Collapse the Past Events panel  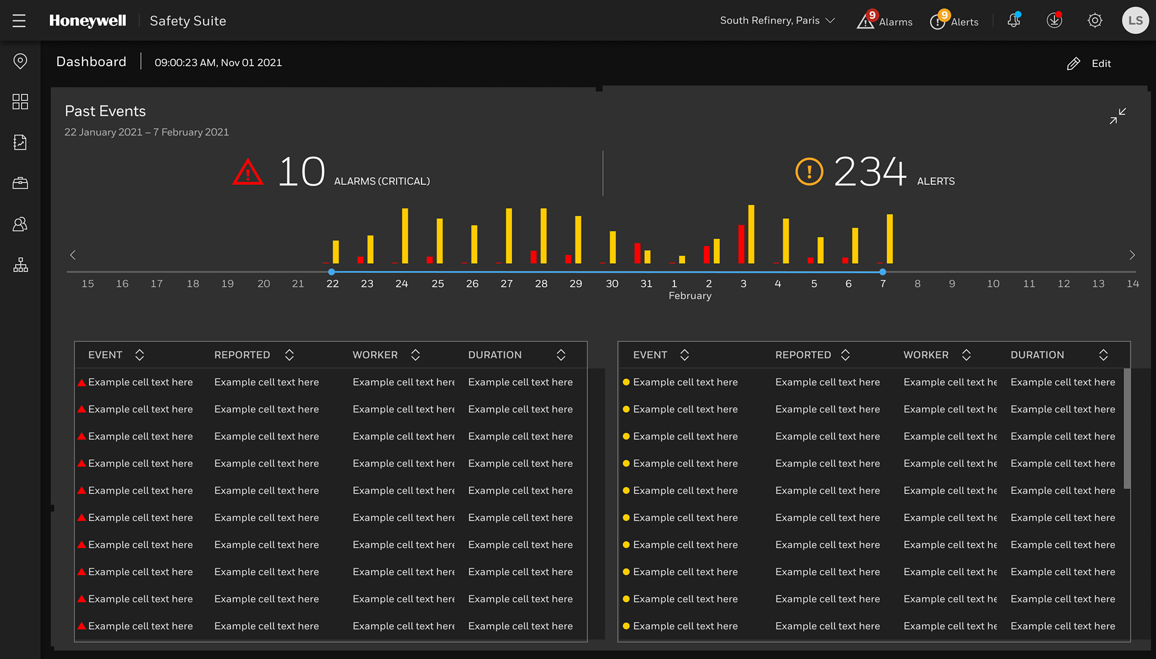[1117, 116]
